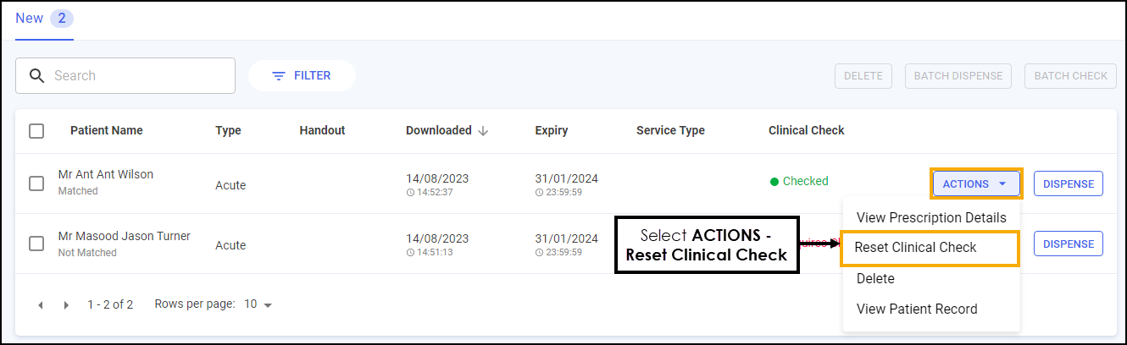Switch to the New tab
This screenshot has height=345, width=1127.
pyautogui.click(x=30, y=19)
